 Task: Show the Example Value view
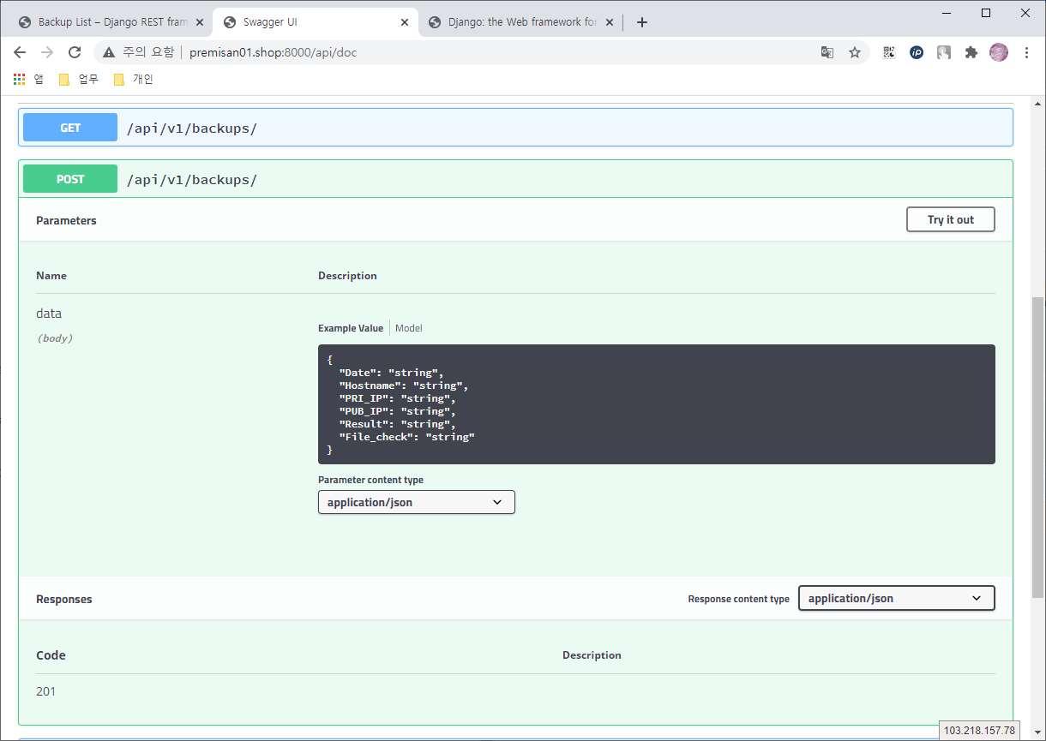click(351, 328)
